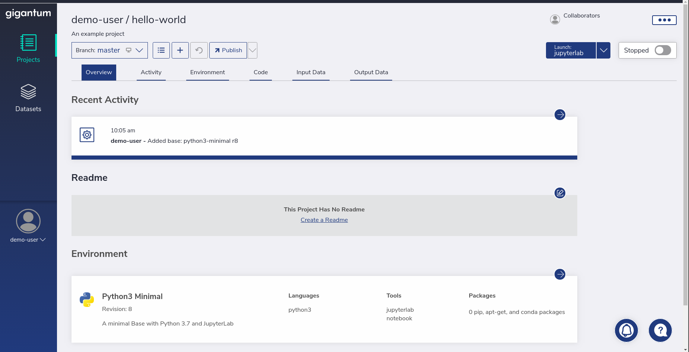The width and height of the screenshot is (689, 352).
Task: Publish the project
Action: click(x=228, y=50)
